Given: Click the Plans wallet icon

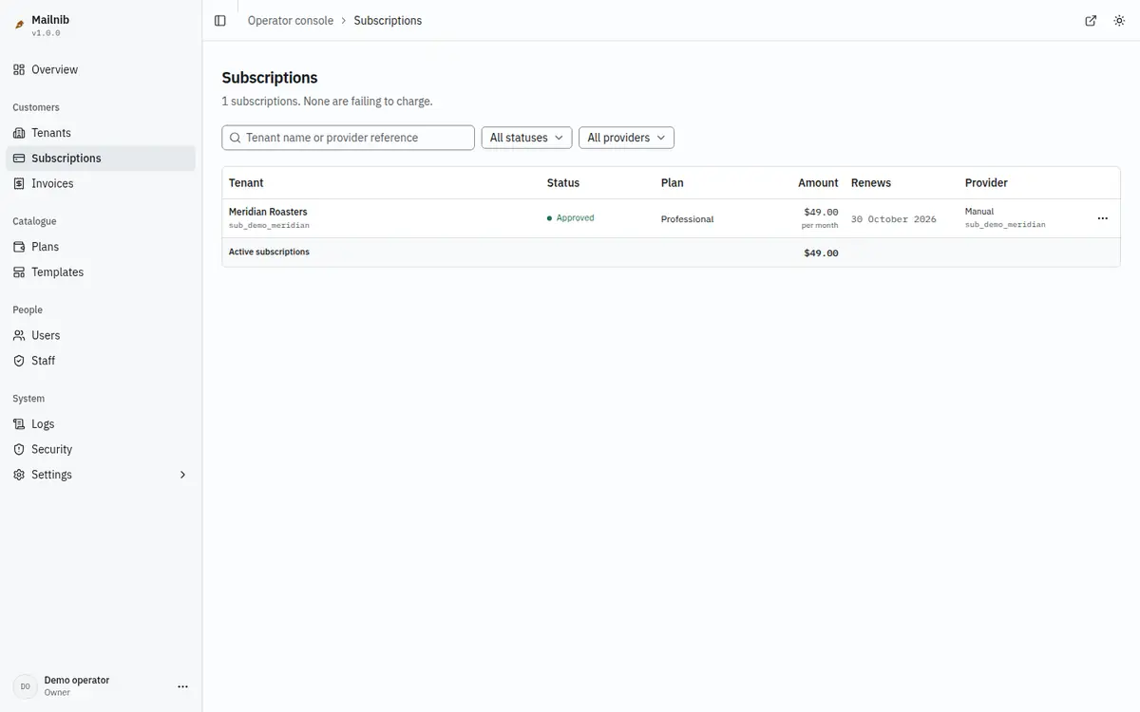Looking at the screenshot, I should point(19,247).
